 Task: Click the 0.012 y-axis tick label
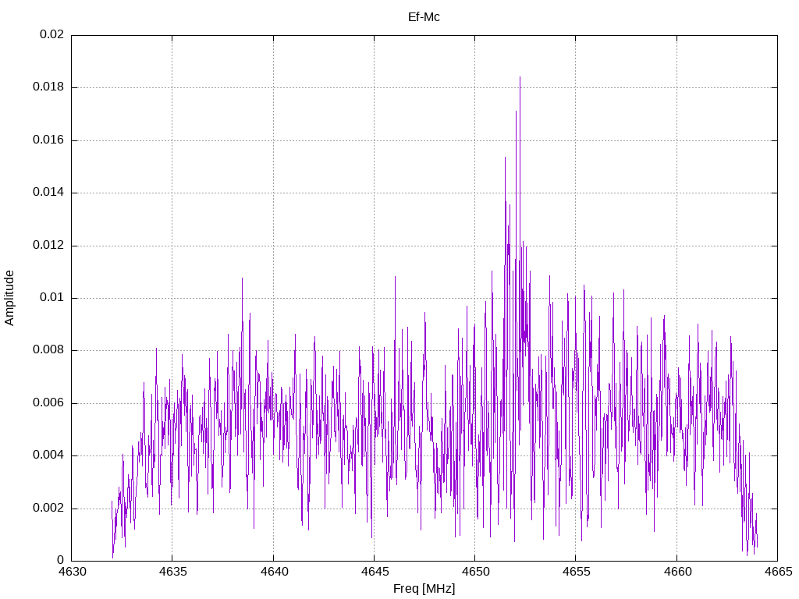coord(48,246)
